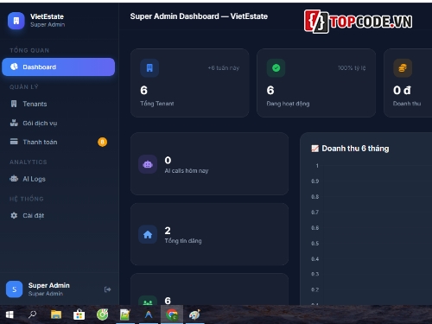Click the AI Logs robot icon in sidebar

click(x=14, y=179)
